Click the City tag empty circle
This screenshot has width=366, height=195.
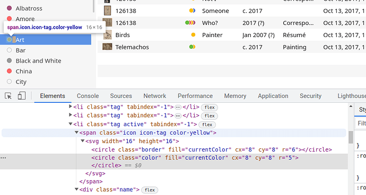pyautogui.click(x=10, y=82)
